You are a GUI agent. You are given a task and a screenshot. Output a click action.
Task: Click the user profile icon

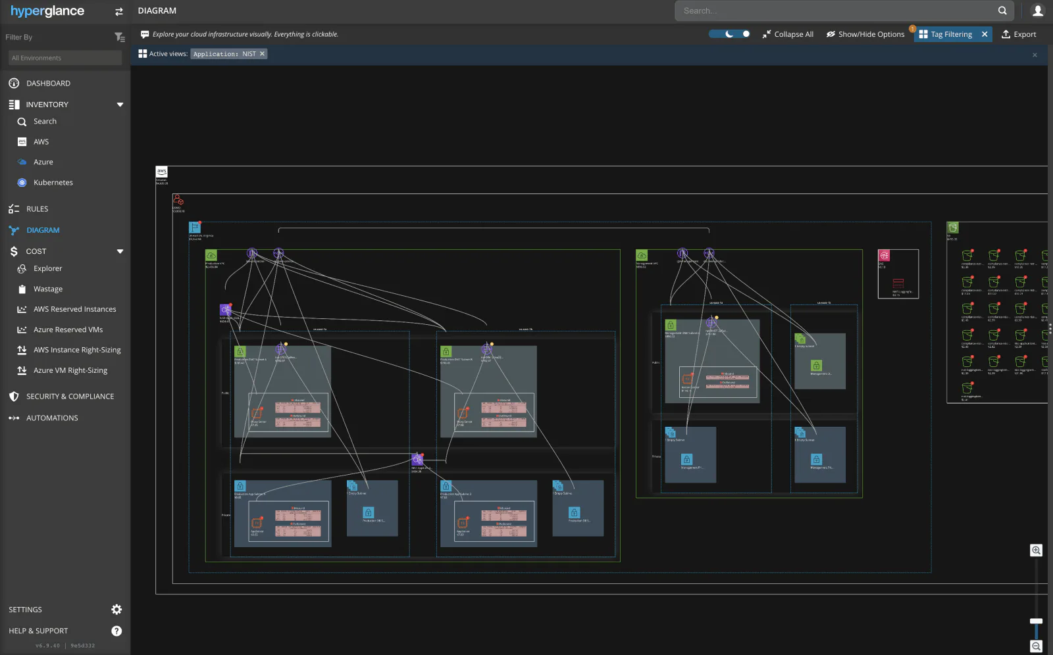pyautogui.click(x=1038, y=11)
